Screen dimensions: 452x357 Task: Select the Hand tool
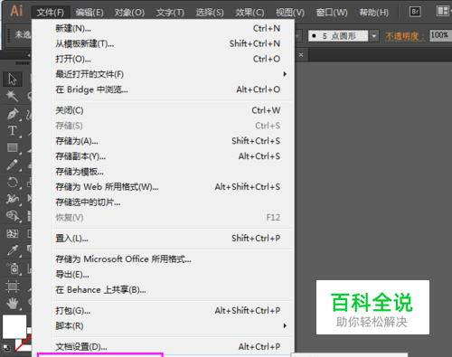coord(13,303)
